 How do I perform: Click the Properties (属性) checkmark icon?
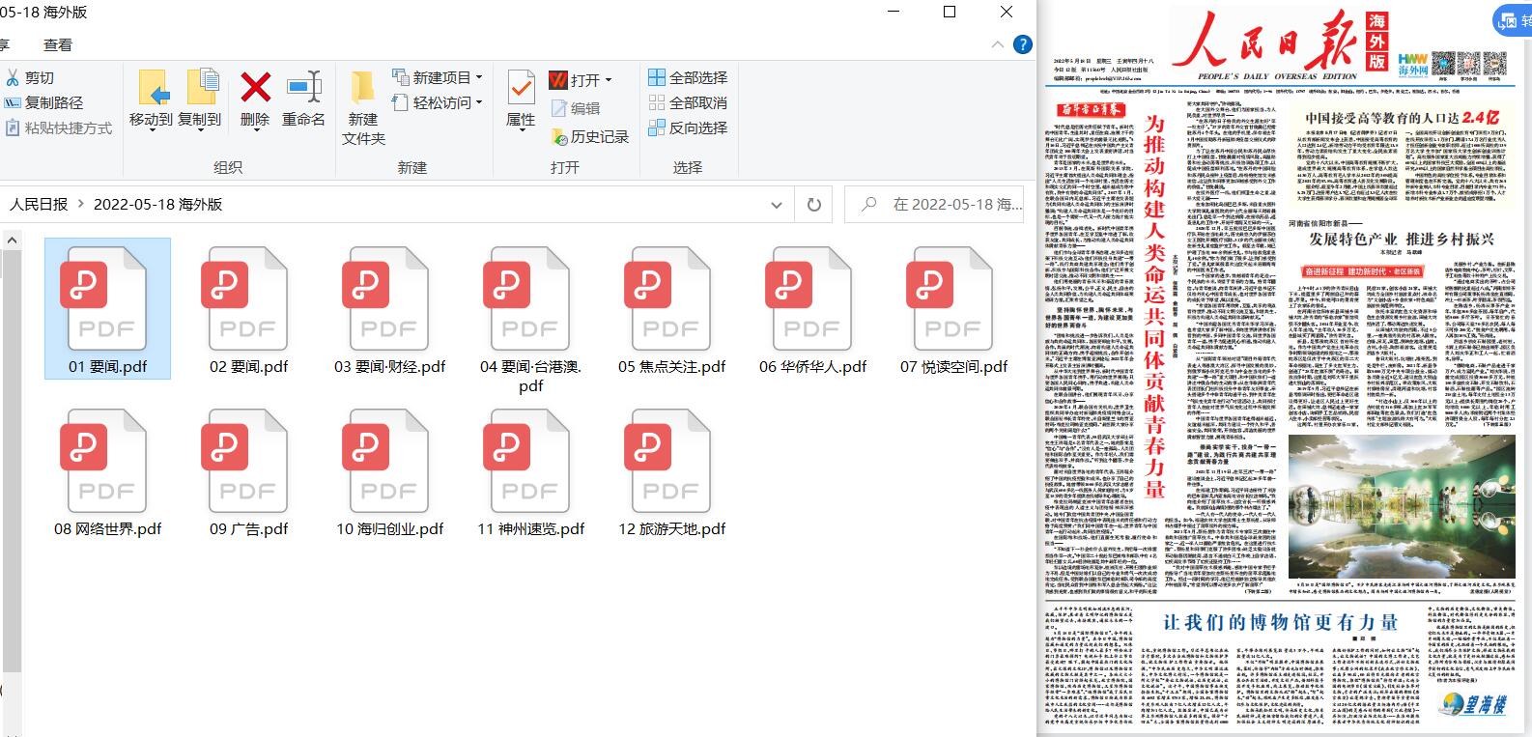click(521, 88)
